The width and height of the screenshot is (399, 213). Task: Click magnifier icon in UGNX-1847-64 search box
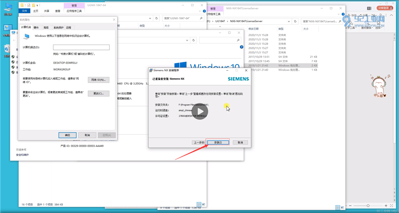click(x=201, y=18)
